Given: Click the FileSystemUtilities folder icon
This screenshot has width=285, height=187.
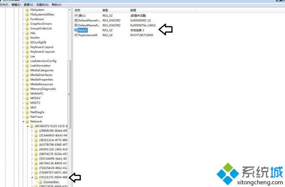Looking at the screenshot, I should click(27, 15).
